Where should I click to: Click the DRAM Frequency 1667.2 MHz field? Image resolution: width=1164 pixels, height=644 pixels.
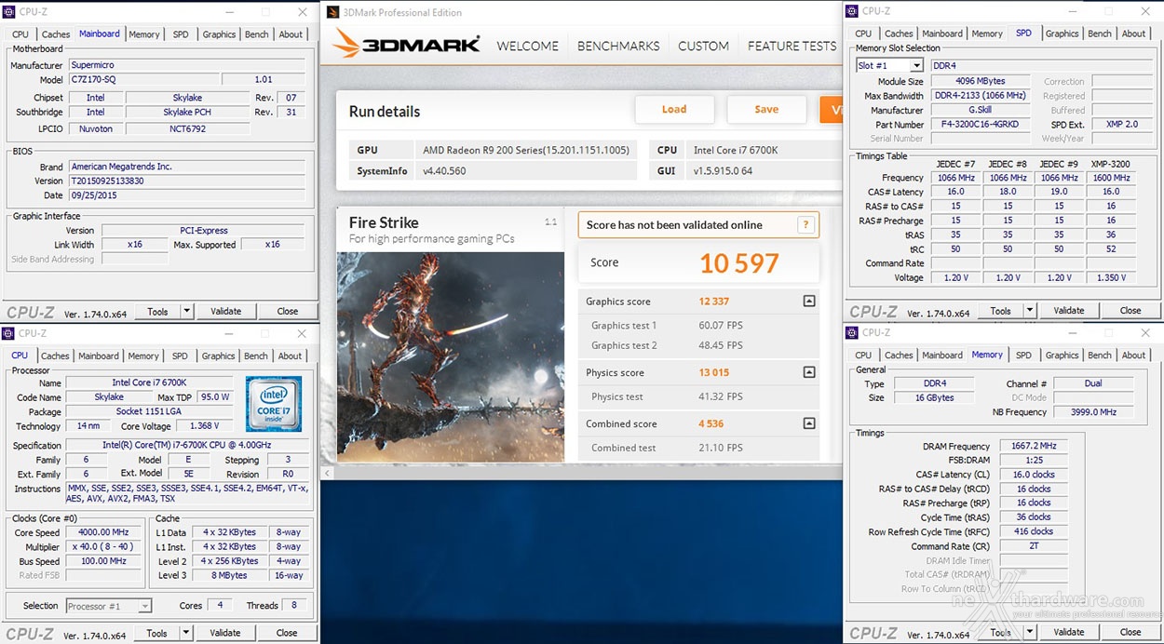[1035, 446]
